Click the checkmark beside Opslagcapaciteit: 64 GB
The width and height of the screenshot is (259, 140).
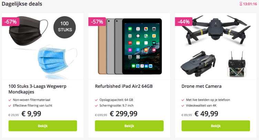tap(96, 100)
